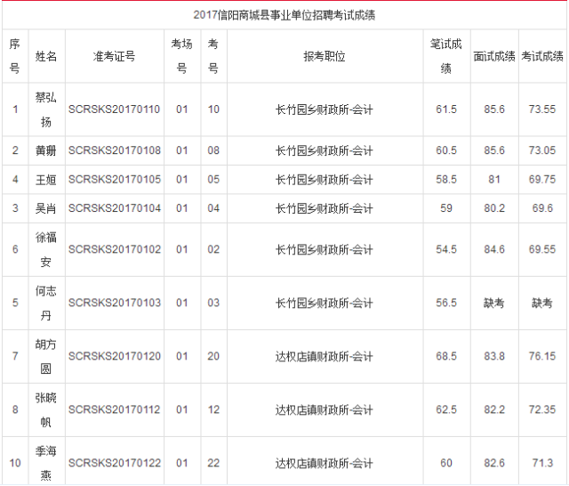569x486 pixels.
Task: Select ticket number SCRSKS20170103
Action: coord(115,303)
